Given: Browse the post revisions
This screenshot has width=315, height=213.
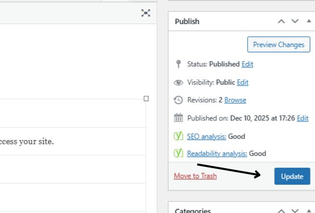Looking at the screenshot, I should [x=235, y=100].
